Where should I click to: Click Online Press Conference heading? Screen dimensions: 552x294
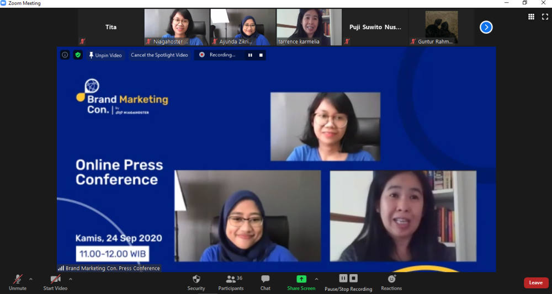click(119, 172)
